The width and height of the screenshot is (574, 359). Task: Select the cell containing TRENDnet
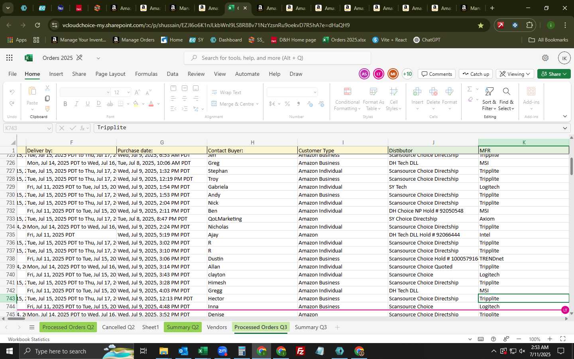(x=524, y=258)
